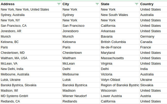This screenshot has height=104, width=167.
Task: Open the City column filter
Action: [97, 4]
